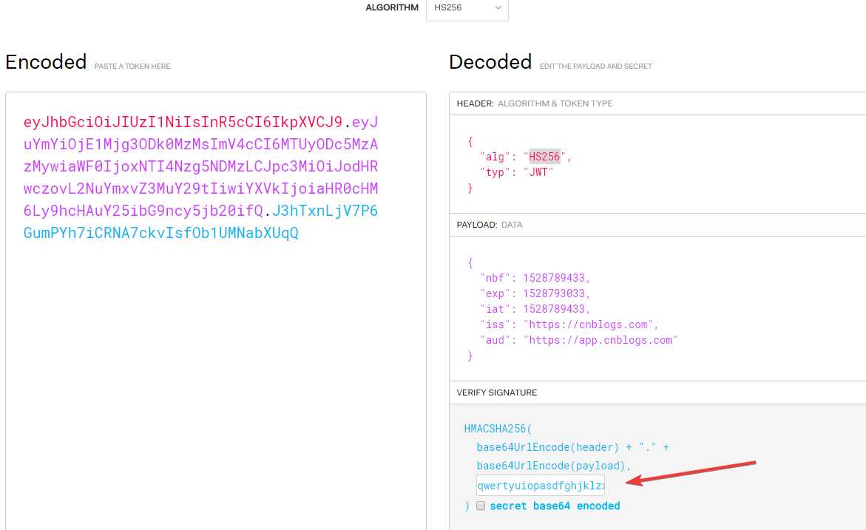Click the "HS256" alg value in header

tap(544, 157)
